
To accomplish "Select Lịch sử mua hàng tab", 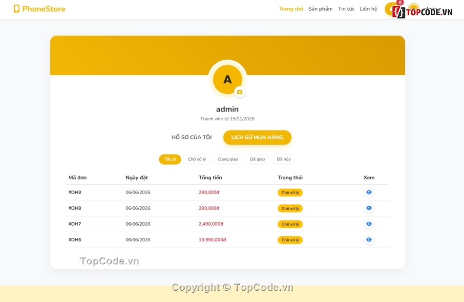I will click(x=257, y=137).
